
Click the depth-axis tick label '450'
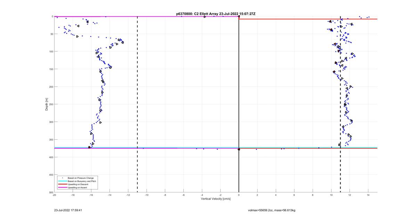(51, 175)
